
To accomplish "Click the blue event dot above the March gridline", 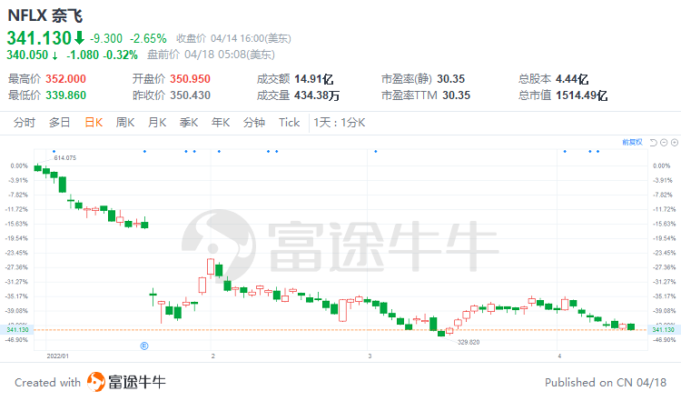I will click(x=376, y=151).
